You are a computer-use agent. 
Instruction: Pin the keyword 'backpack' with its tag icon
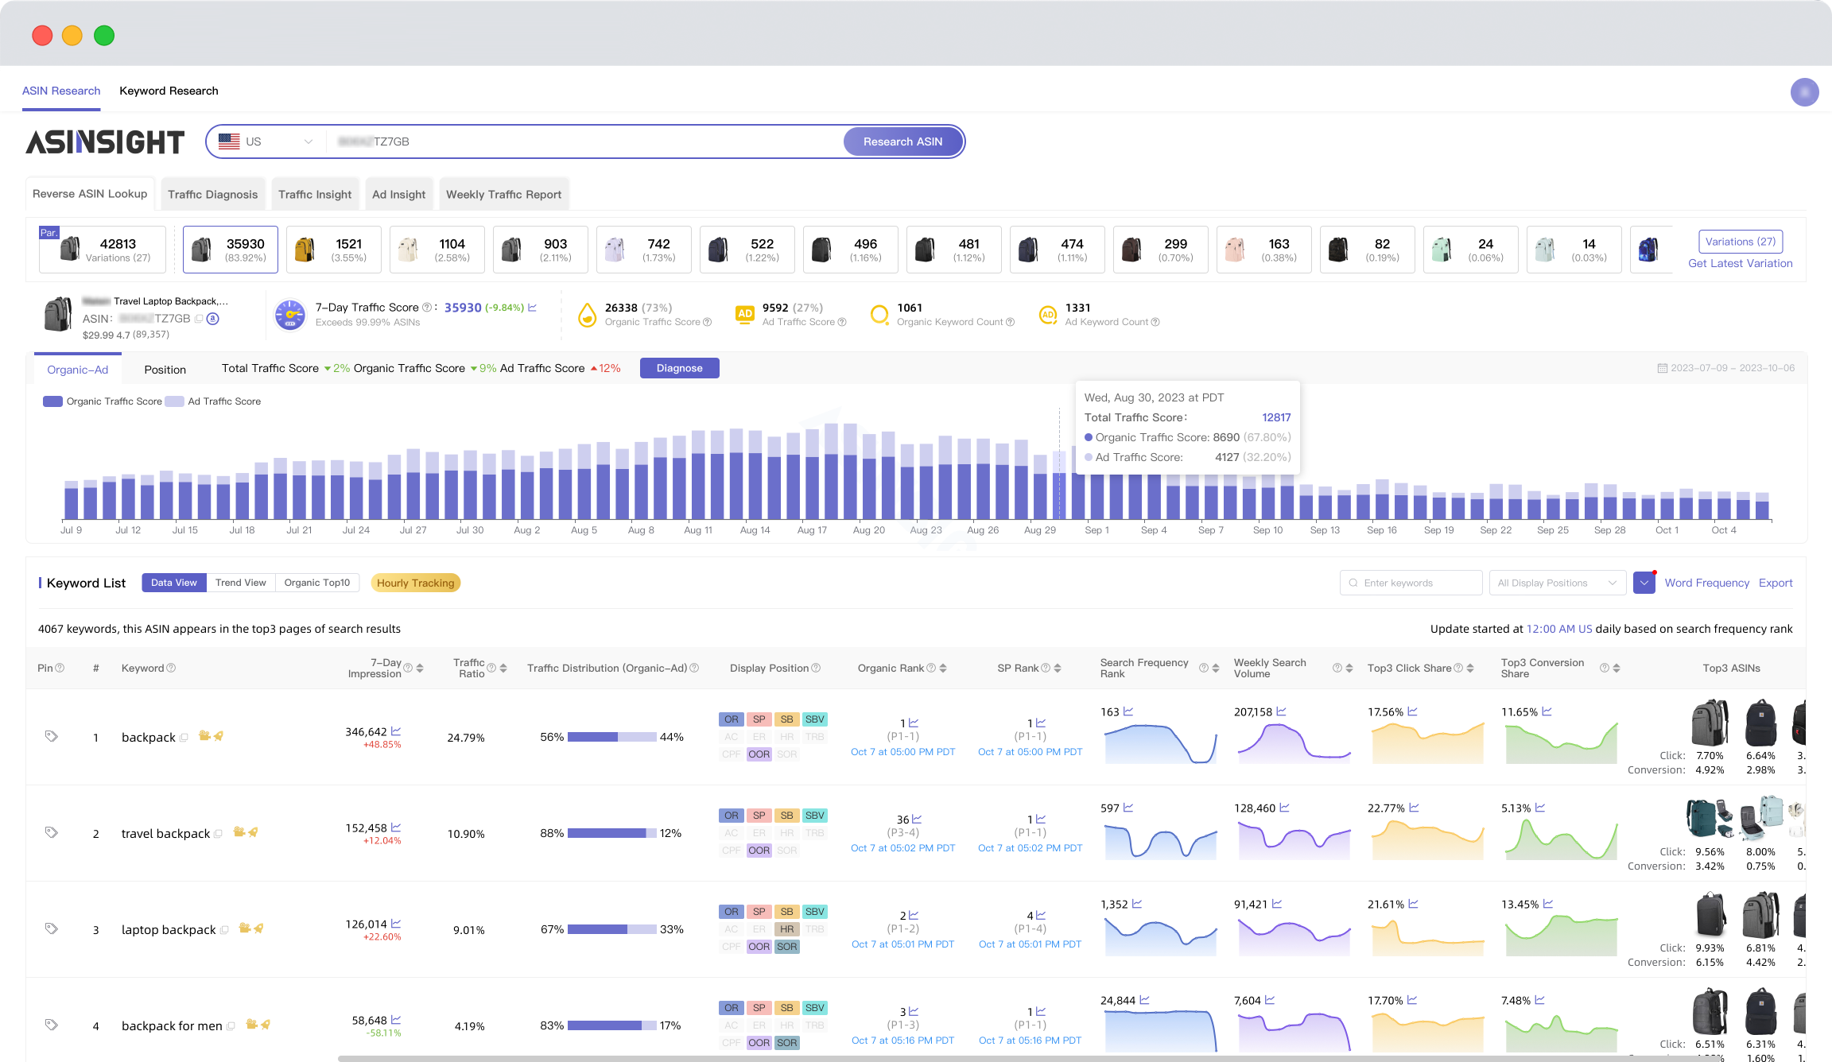click(52, 737)
